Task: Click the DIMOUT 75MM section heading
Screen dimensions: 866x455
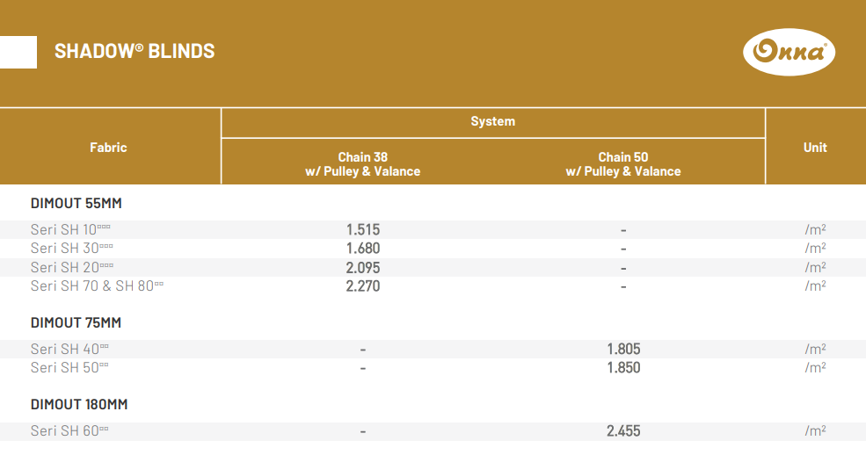Action: click(x=76, y=322)
